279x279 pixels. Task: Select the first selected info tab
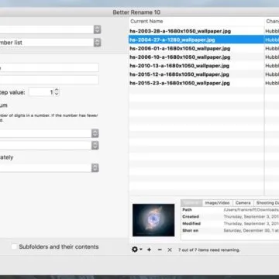pyautogui.click(x=191, y=203)
